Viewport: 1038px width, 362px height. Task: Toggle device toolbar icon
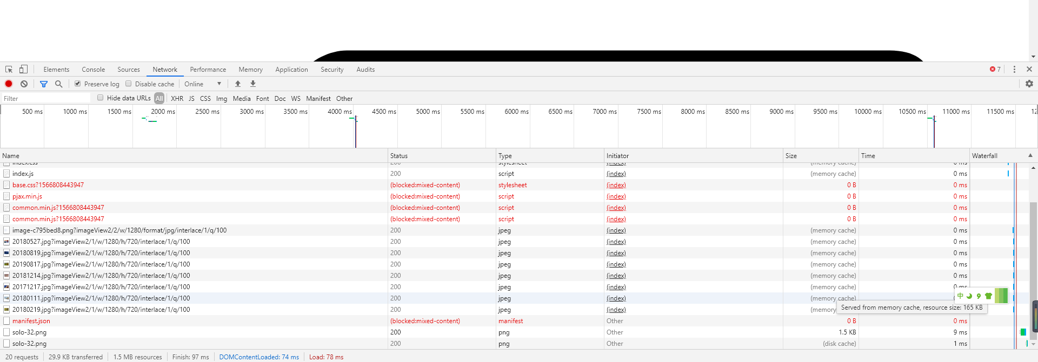(23, 70)
